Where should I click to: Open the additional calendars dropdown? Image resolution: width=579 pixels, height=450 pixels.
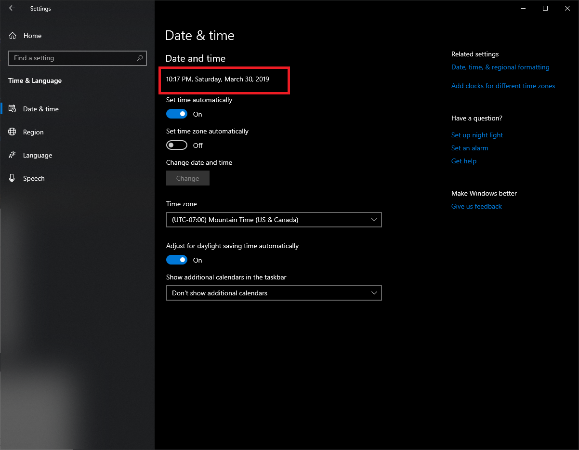click(x=274, y=293)
